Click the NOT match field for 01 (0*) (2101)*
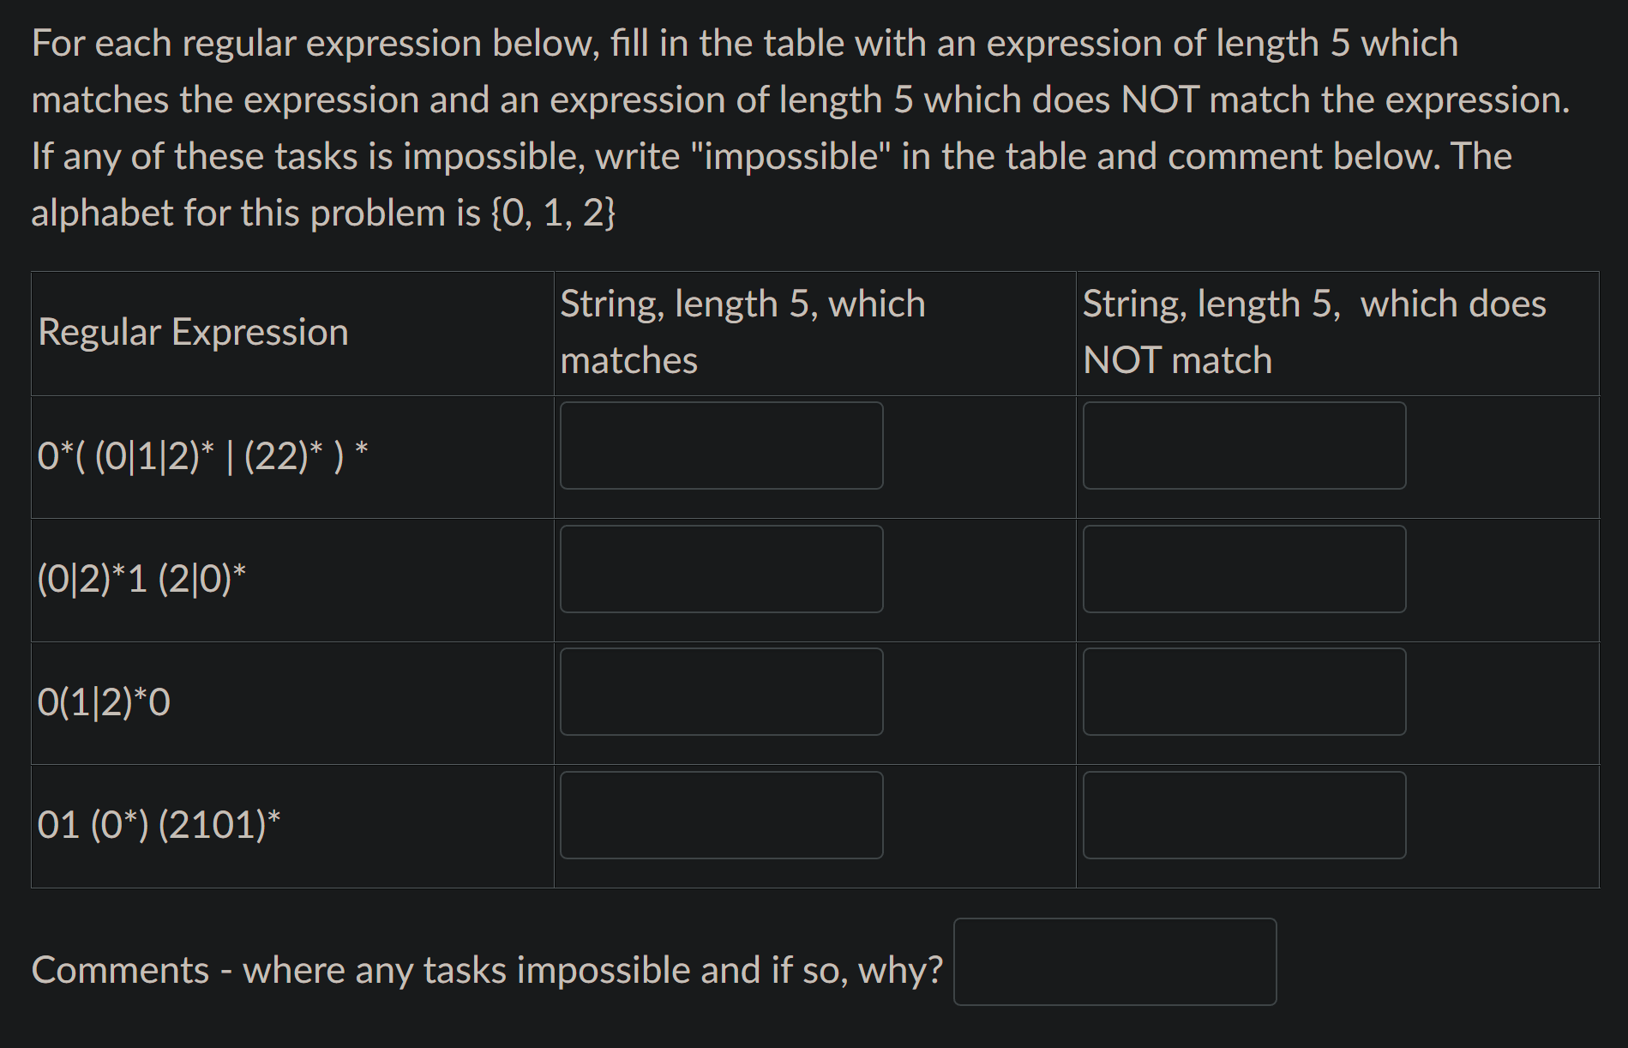The width and height of the screenshot is (1628, 1048). coord(1244,814)
